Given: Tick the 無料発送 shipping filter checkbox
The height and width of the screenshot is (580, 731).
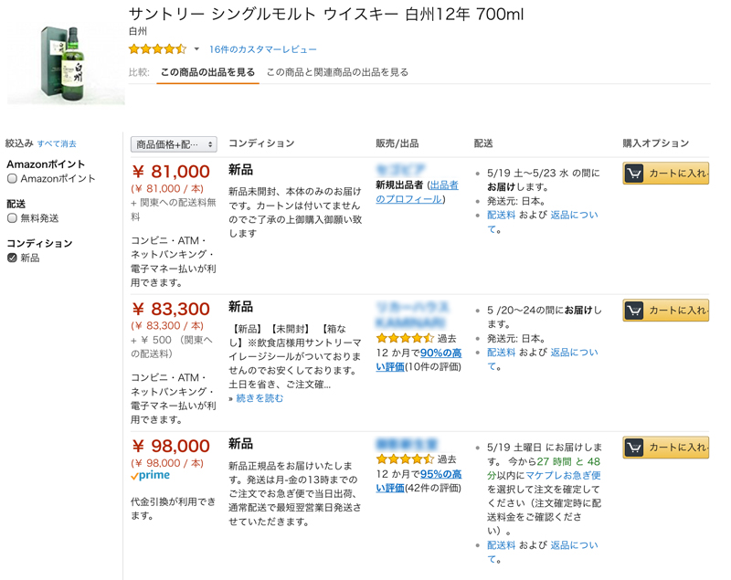Looking at the screenshot, I should pyautogui.click(x=12, y=218).
